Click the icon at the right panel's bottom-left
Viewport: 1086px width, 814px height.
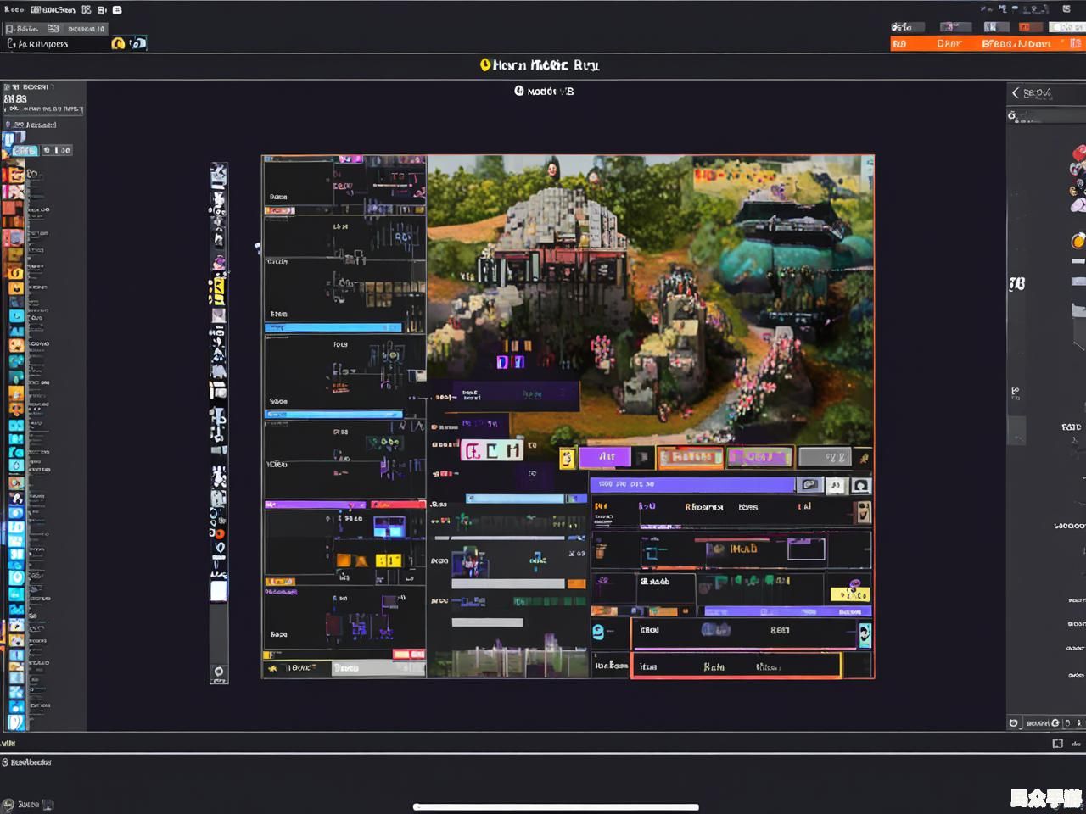click(1013, 722)
